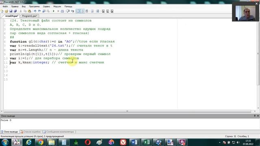Click the volume speaker tray icon
Screen dimensions: 260x146
[x=238, y=142]
